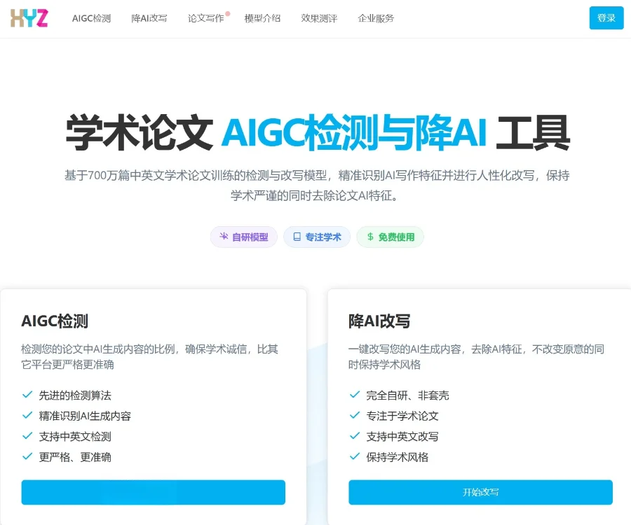Click the 免费使用 badge label
Viewport: 631px width, 525px height.
click(x=396, y=237)
